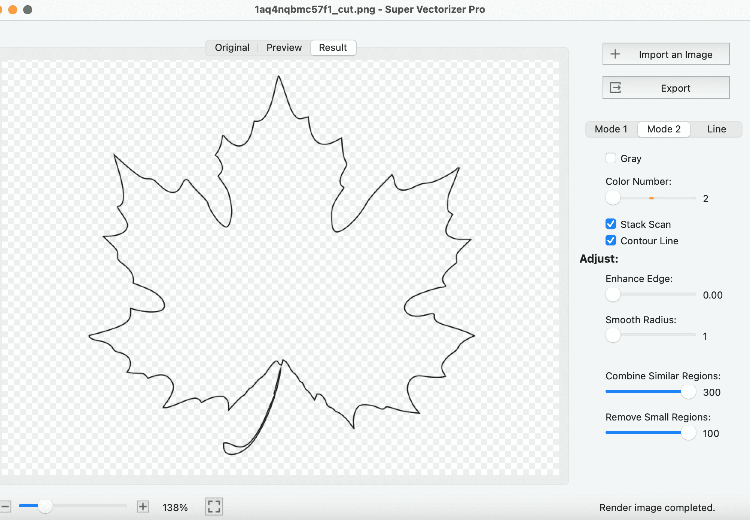Viewport: 750px width, 520px height.
Task: Click the zoom level slider handle
Action: click(45, 506)
